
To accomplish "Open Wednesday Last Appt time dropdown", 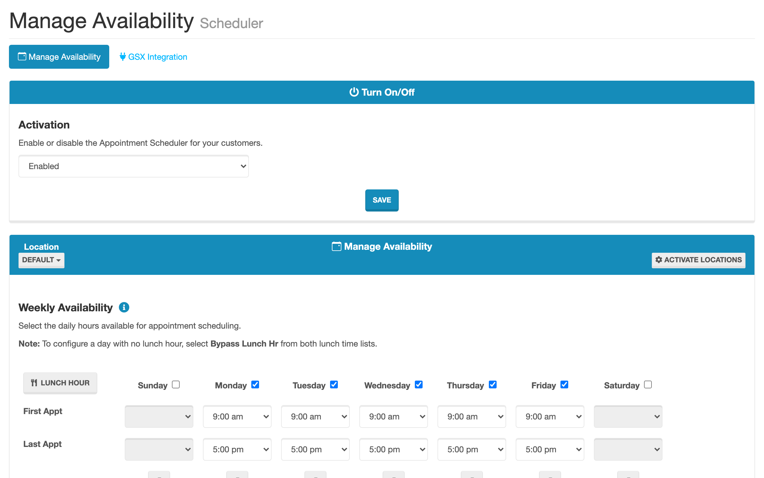I will click(393, 449).
